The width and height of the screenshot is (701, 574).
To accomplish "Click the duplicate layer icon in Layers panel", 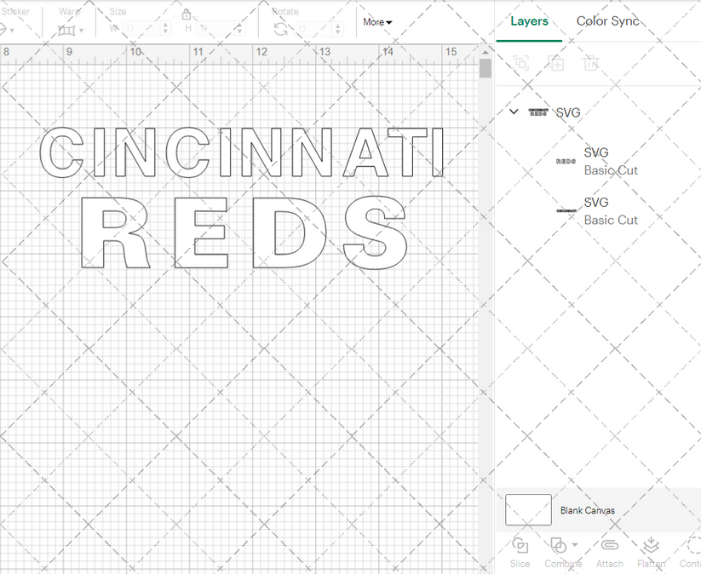I will (520, 63).
